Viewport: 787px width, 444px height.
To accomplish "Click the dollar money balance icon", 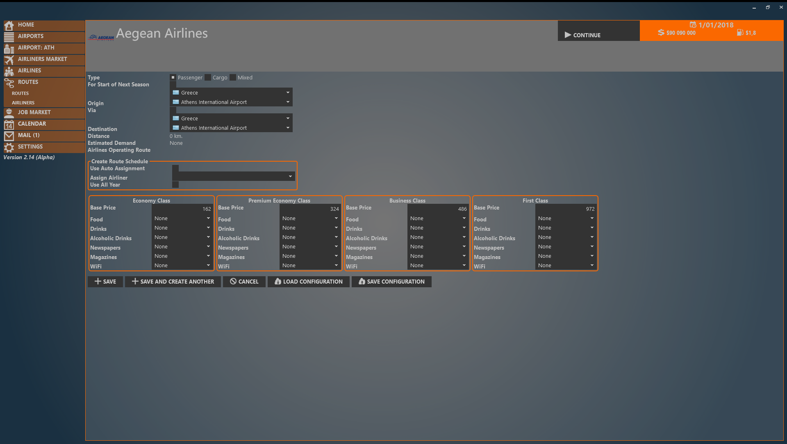I will [661, 32].
